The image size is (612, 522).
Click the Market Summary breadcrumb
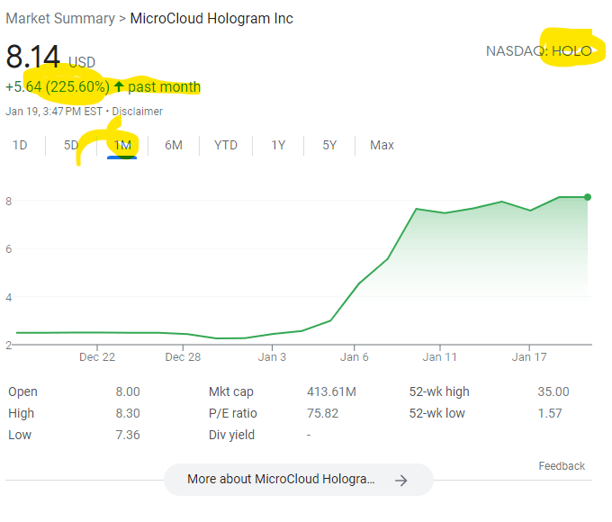(x=60, y=19)
